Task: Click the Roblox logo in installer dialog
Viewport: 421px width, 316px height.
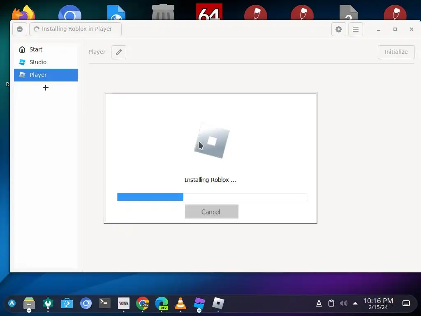Action: point(212,141)
